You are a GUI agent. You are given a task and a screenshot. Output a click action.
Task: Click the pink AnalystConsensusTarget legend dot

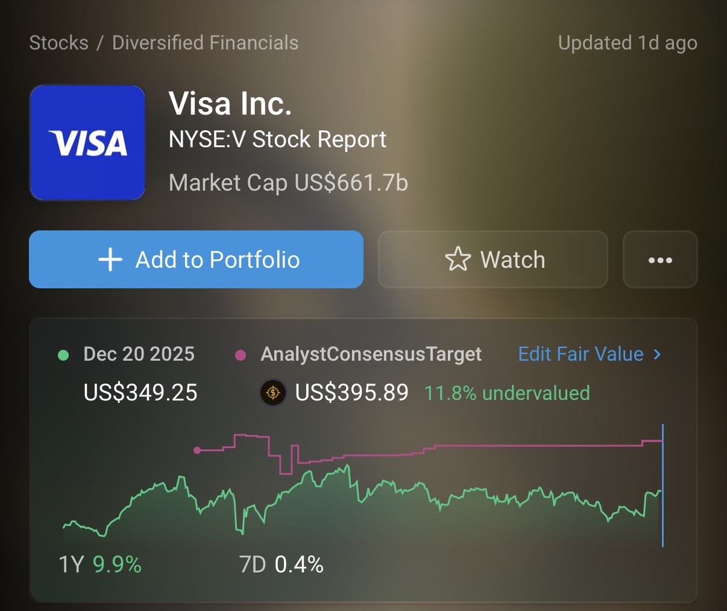(x=241, y=355)
